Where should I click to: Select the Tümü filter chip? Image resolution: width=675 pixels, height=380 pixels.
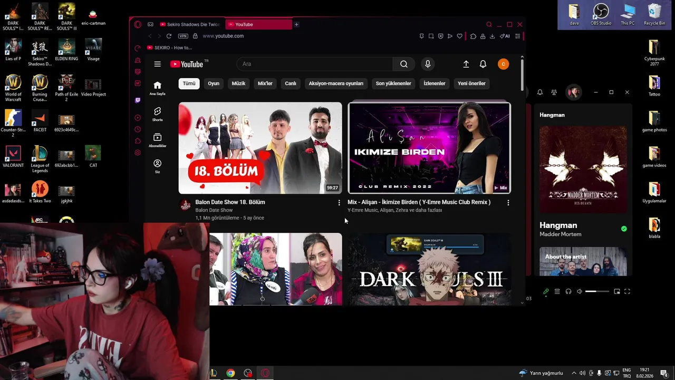[x=189, y=83]
